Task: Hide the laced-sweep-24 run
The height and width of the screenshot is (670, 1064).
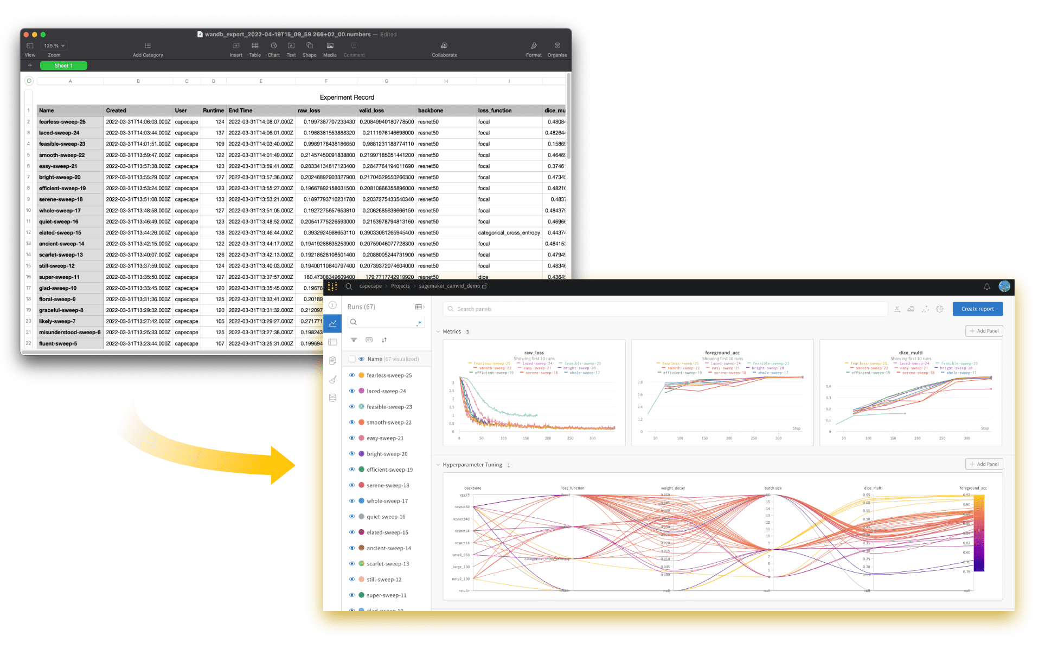Action: click(x=351, y=391)
